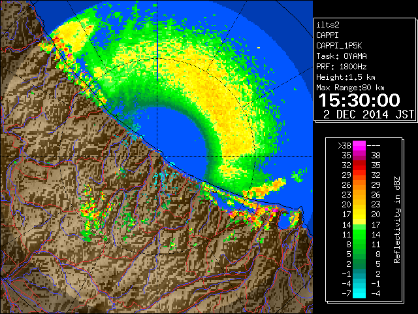Click the isolated green echo east of the ring
This screenshot has height=314, width=418.
[298, 175]
